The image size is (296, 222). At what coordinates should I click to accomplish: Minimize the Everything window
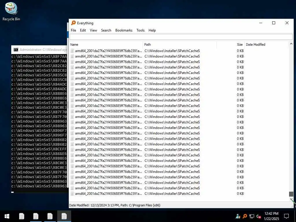point(261,23)
